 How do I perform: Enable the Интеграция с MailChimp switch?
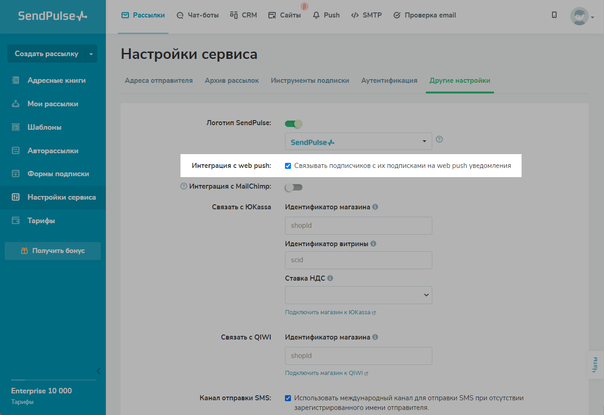[x=294, y=187]
